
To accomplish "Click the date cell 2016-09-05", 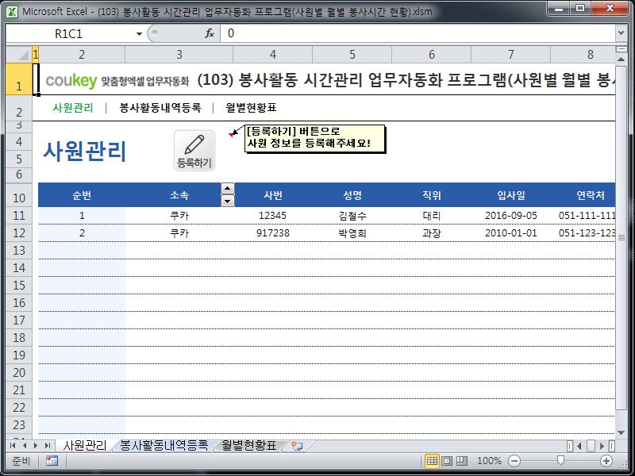I will (511, 215).
